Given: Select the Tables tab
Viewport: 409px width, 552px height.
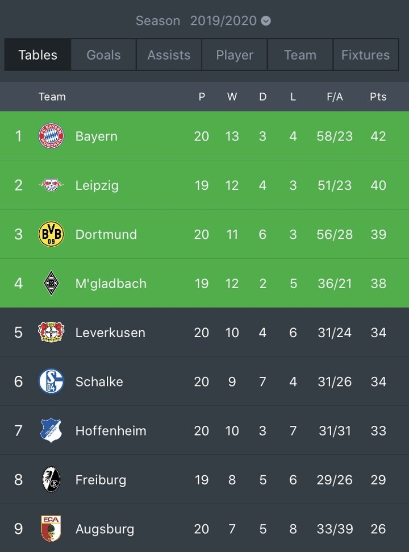Looking at the screenshot, I should click(38, 55).
